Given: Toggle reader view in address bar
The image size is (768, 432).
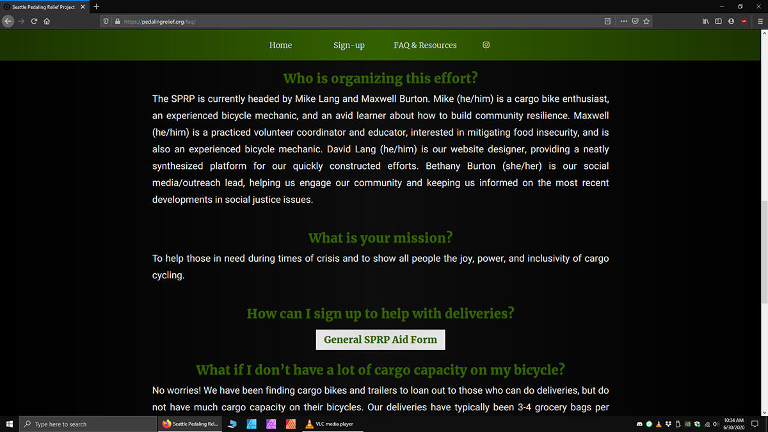Looking at the screenshot, I should coord(607,21).
